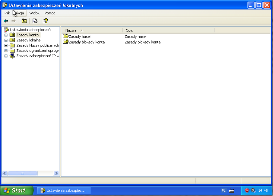Expand the Zasady lokalne tree node
Screen dimensions: 273x196
pyautogui.click(x=6, y=40)
